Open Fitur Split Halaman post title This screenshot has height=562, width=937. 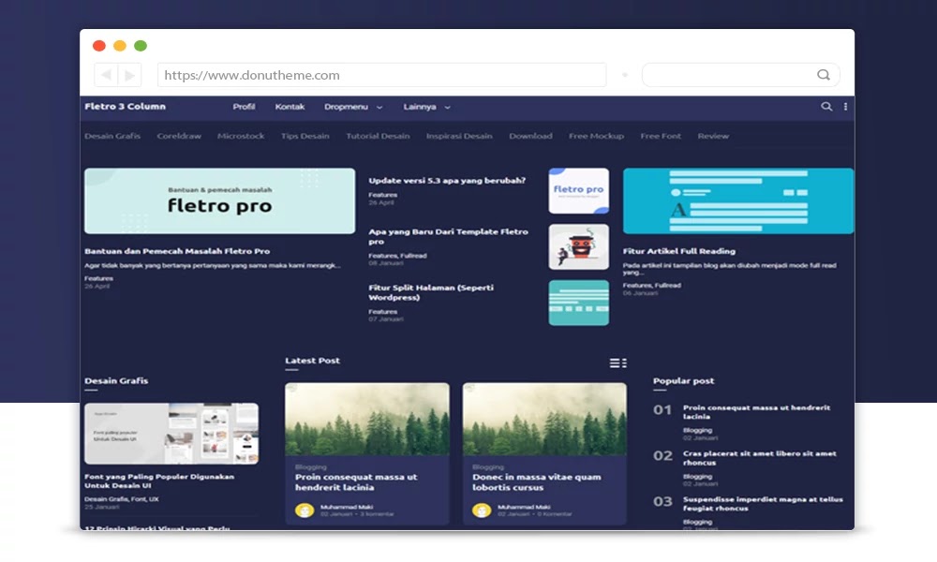point(431,292)
